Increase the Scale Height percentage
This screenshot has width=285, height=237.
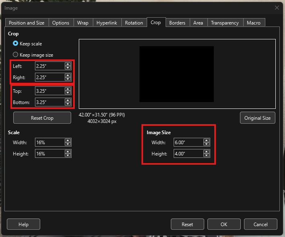(68, 152)
